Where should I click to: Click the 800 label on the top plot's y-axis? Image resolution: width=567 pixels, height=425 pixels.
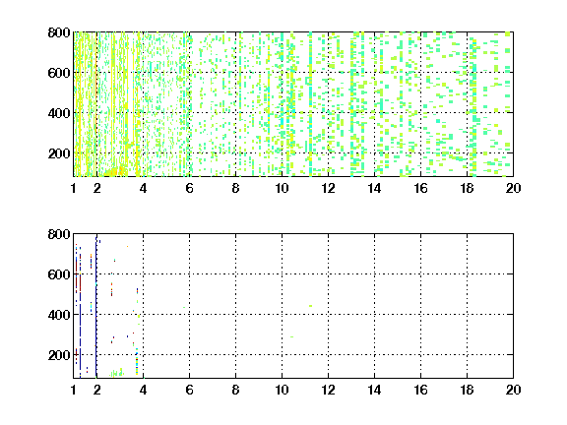pos(59,32)
